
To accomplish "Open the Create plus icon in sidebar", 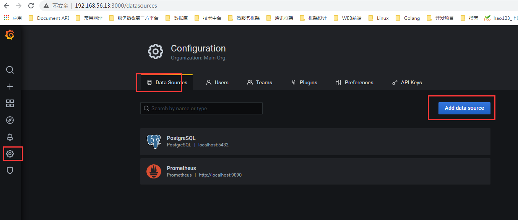I will point(10,87).
